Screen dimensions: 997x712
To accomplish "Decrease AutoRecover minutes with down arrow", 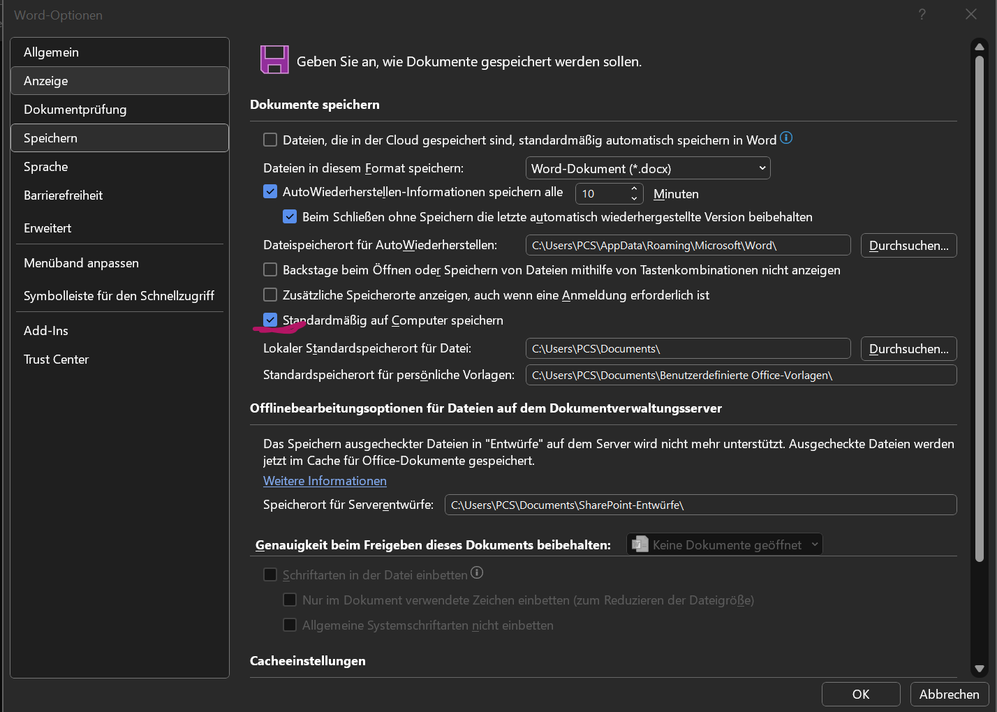I will click(x=634, y=199).
